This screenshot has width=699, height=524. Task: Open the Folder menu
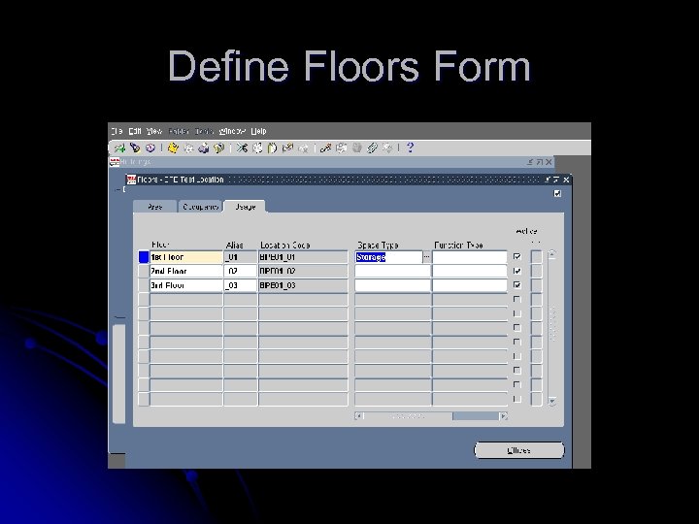pyautogui.click(x=179, y=131)
